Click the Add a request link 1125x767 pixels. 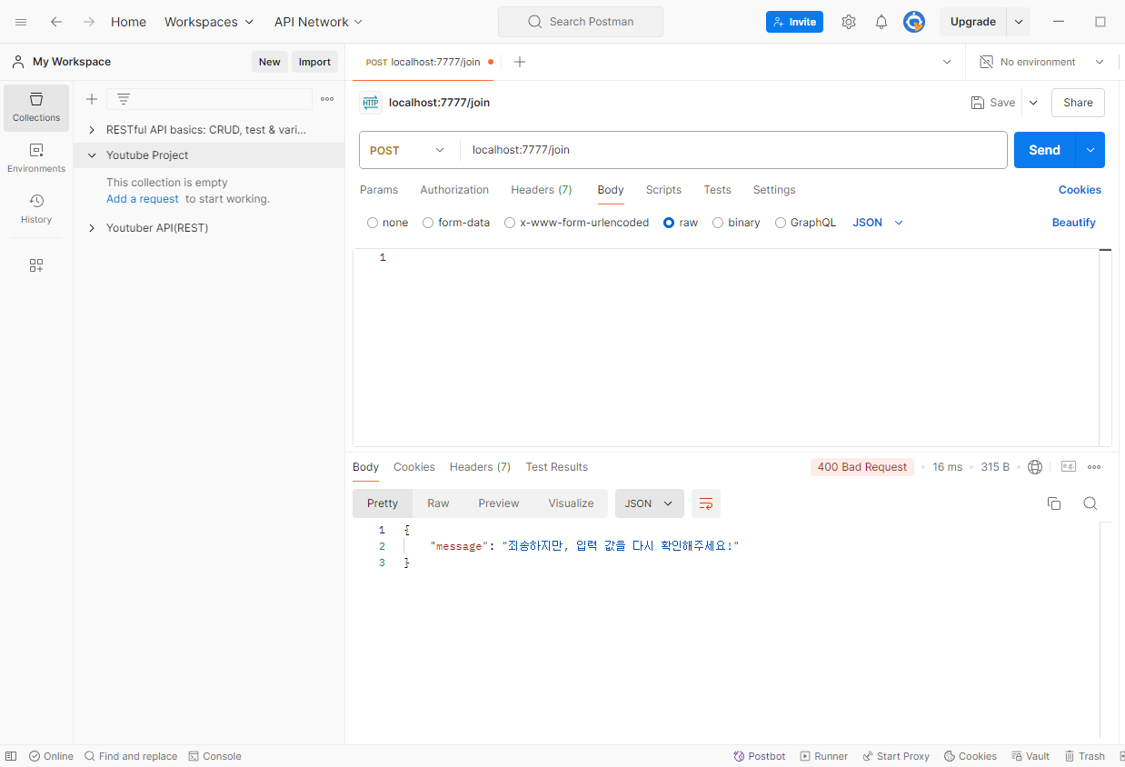click(143, 199)
